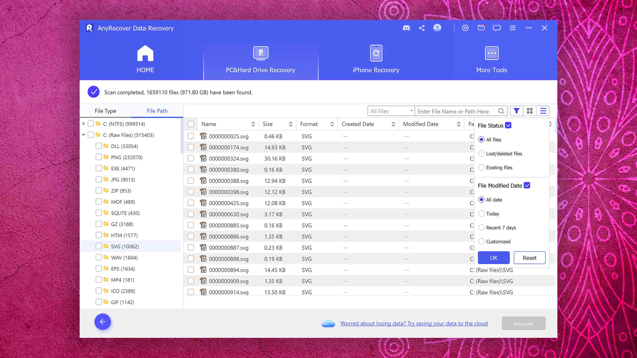Toggle the File Status checkbox
The width and height of the screenshot is (637, 358).
tap(508, 125)
